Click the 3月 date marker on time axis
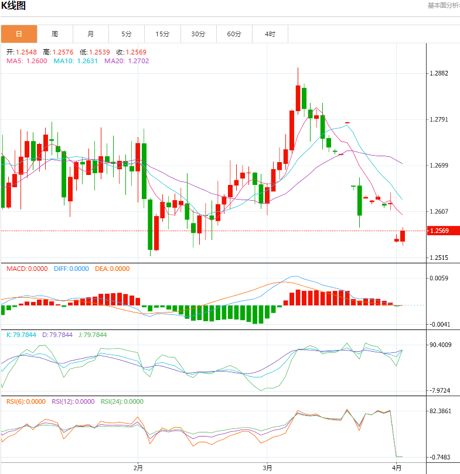 click(x=267, y=467)
